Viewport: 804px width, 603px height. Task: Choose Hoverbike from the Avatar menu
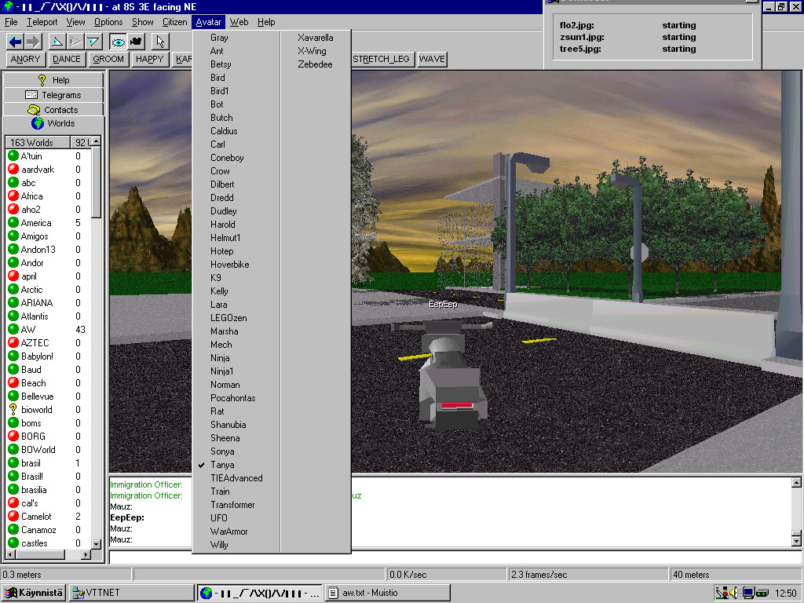tap(229, 265)
